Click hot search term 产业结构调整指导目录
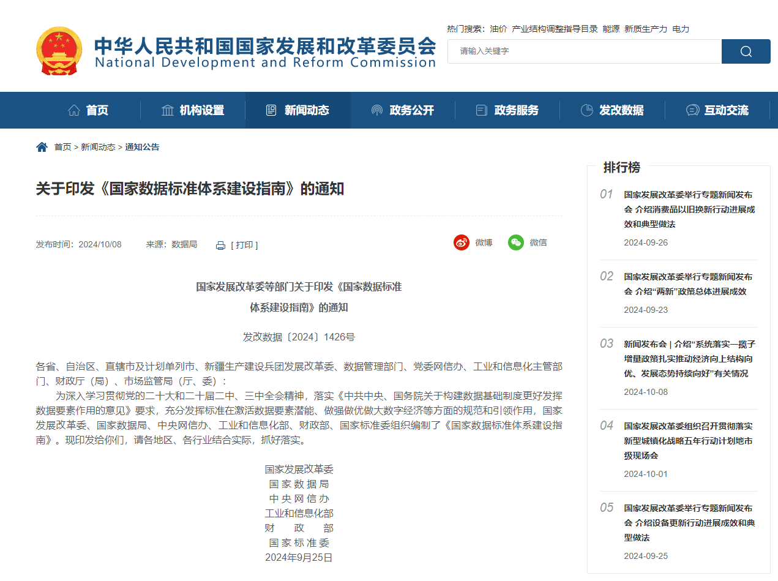The width and height of the screenshot is (778, 581). tap(555, 29)
